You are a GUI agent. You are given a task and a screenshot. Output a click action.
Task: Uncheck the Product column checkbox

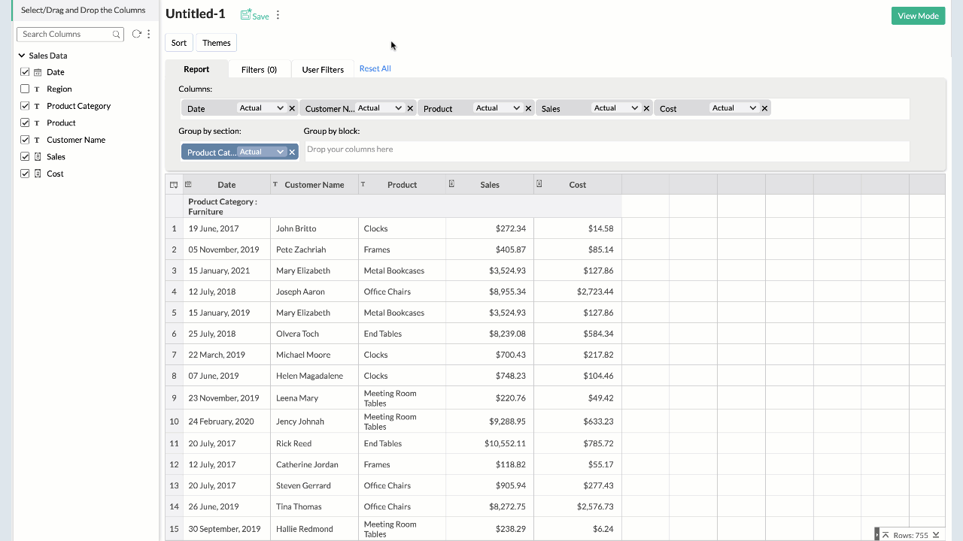25,122
